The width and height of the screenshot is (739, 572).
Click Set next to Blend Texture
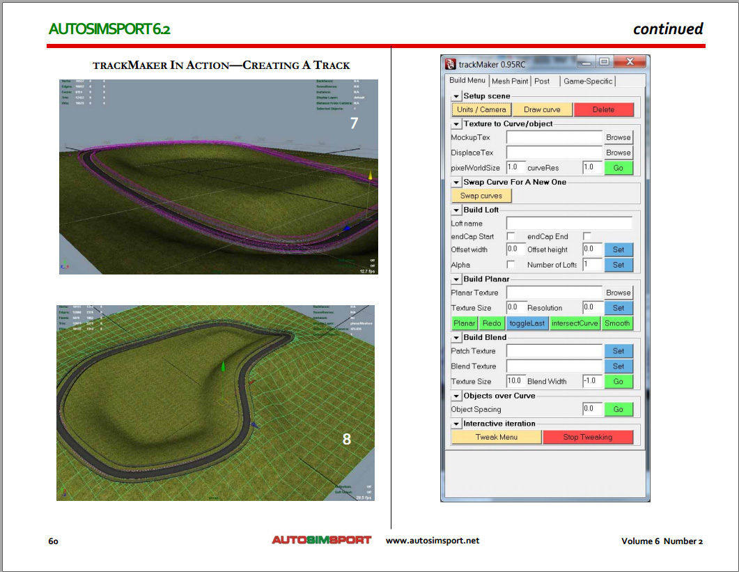click(619, 366)
